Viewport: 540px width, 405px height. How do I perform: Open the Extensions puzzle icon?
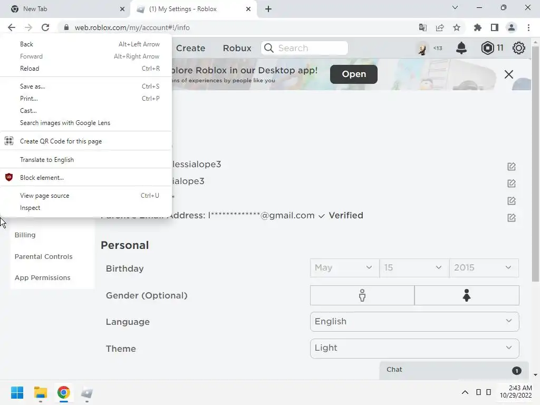[x=478, y=27]
